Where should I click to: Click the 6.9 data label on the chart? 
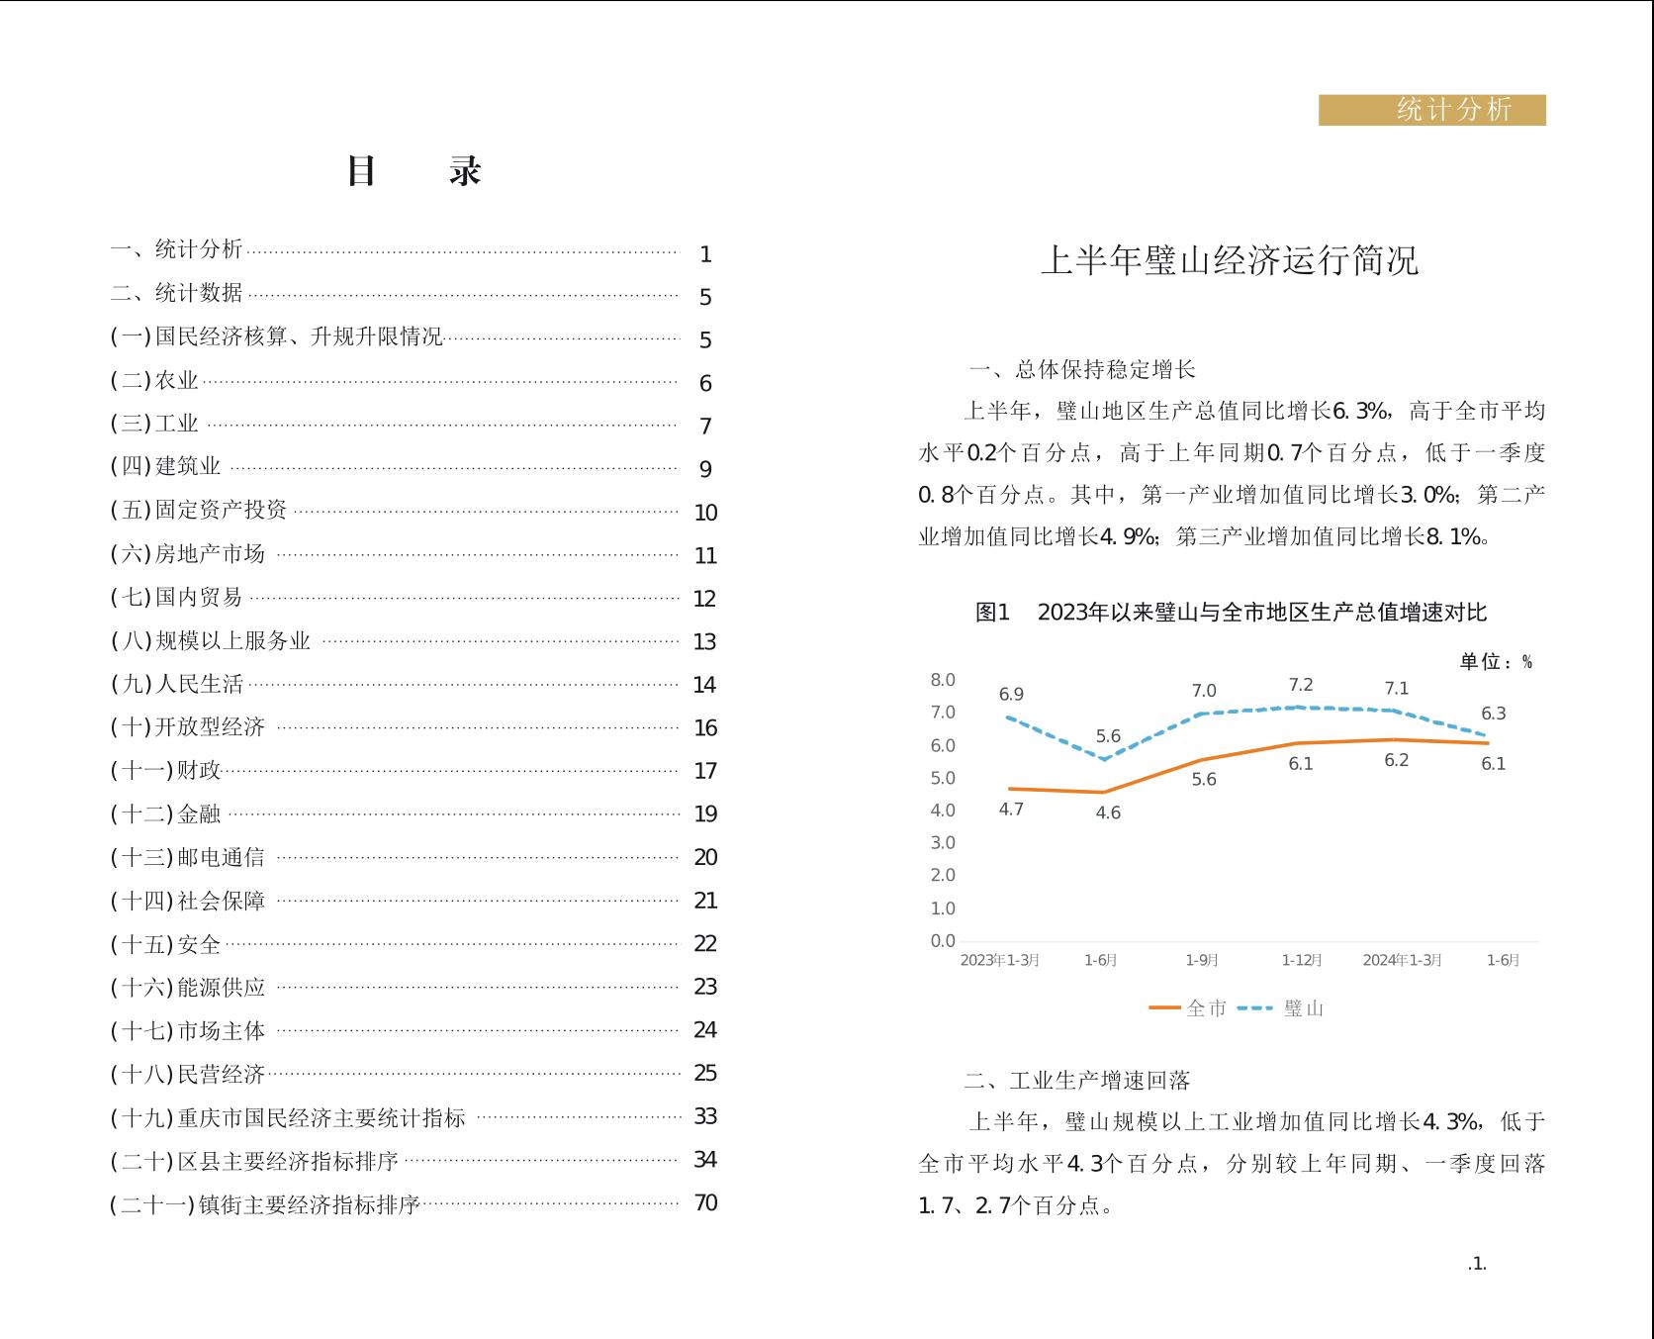pyautogui.click(x=1011, y=695)
